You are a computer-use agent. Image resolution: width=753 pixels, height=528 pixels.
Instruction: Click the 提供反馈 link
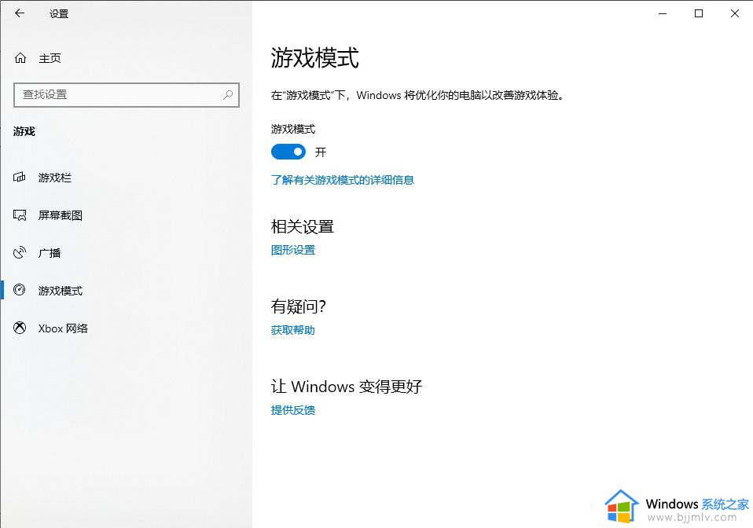293,410
